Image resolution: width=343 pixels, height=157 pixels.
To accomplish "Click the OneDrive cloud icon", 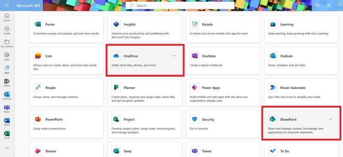I will (116, 56).
